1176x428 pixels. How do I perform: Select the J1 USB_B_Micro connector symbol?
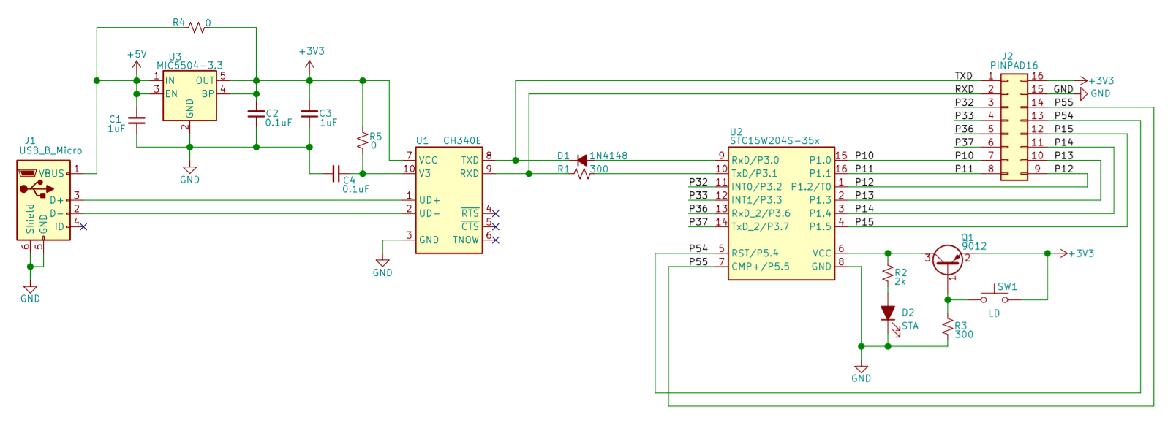(44, 200)
